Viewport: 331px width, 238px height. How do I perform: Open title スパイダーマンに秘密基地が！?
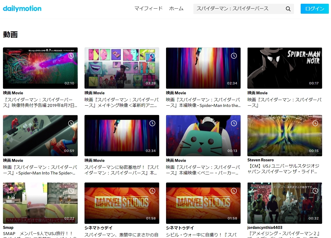(x=121, y=170)
